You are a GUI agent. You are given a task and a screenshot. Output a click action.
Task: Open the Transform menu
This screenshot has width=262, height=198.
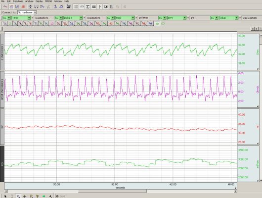pyautogui.click(x=18, y=1)
